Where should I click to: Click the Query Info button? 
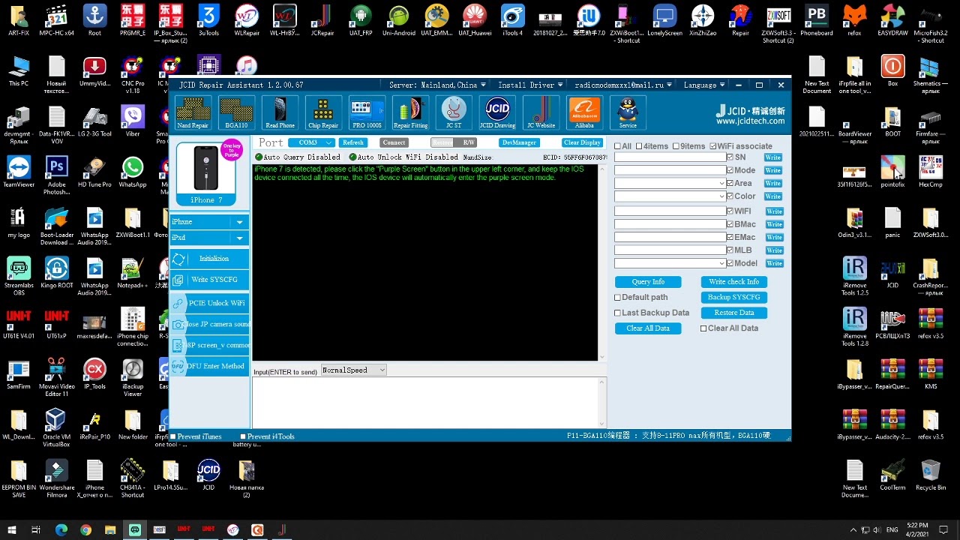(648, 282)
